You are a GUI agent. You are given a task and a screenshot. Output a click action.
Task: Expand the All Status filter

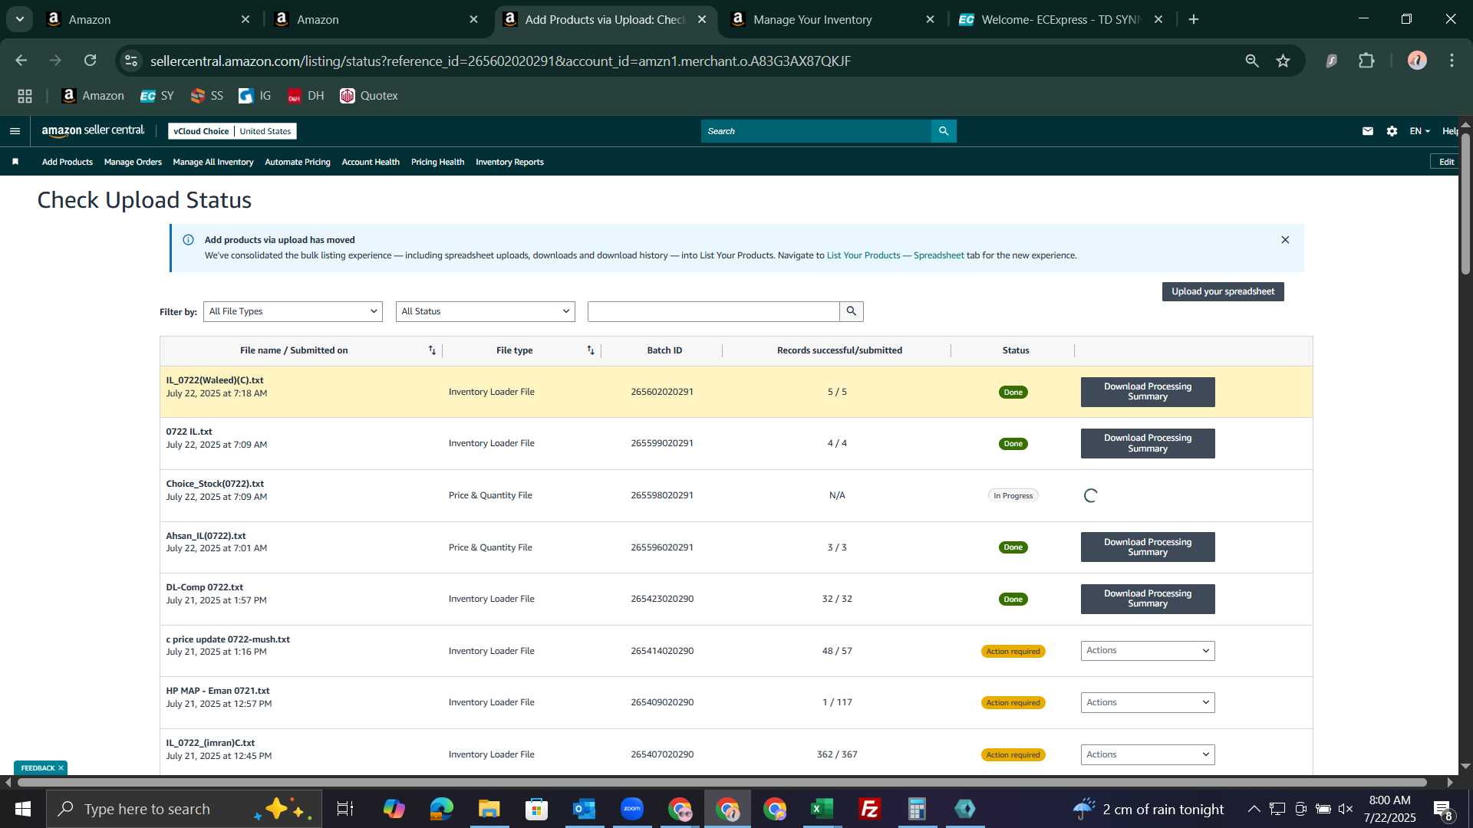pyautogui.click(x=486, y=311)
